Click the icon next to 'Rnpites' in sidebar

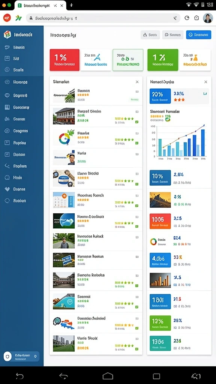click(x=7, y=143)
